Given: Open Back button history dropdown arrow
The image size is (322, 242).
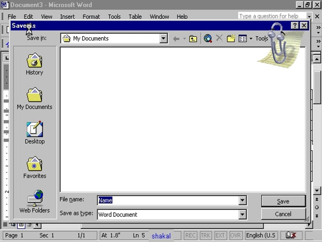Looking at the screenshot, I should tap(184, 38).
